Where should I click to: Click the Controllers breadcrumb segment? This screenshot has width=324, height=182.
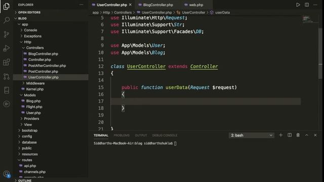pos(123,12)
